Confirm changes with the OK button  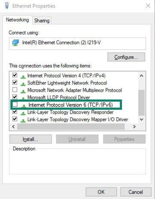pyautogui.click(x=101, y=192)
